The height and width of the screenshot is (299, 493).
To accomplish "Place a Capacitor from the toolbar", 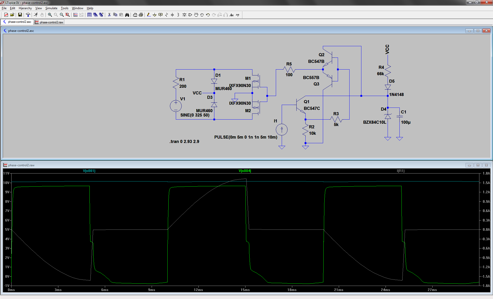I will [172, 15].
